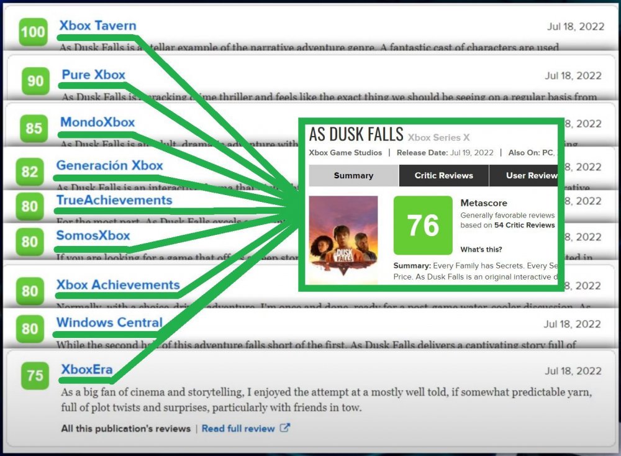Select the Summary tab

click(x=353, y=176)
